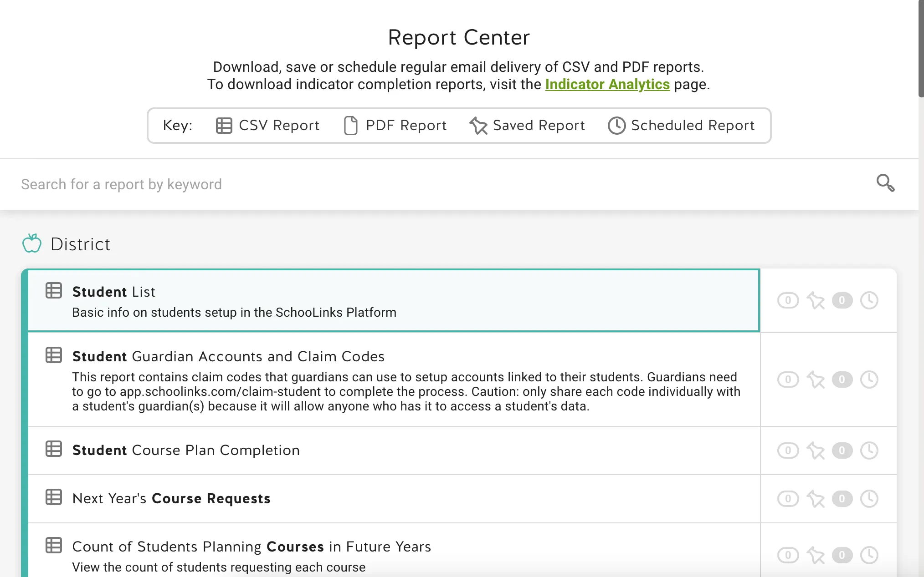The image size is (924, 577).
Task: Click the PDF Report key icon
Action: [350, 126]
